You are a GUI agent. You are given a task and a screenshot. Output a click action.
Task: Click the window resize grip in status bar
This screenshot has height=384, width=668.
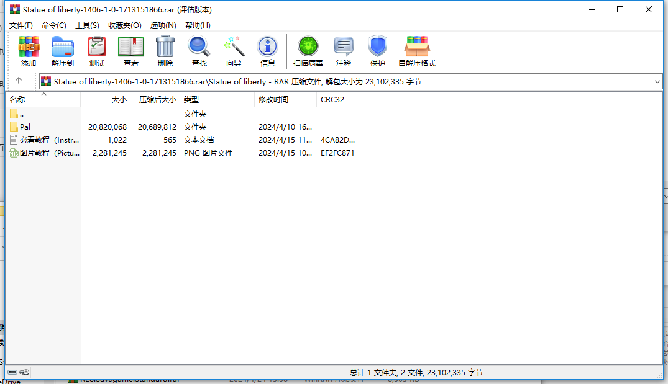[x=659, y=374]
